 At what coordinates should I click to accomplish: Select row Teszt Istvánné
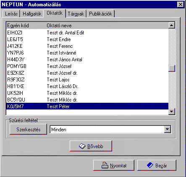87,53
